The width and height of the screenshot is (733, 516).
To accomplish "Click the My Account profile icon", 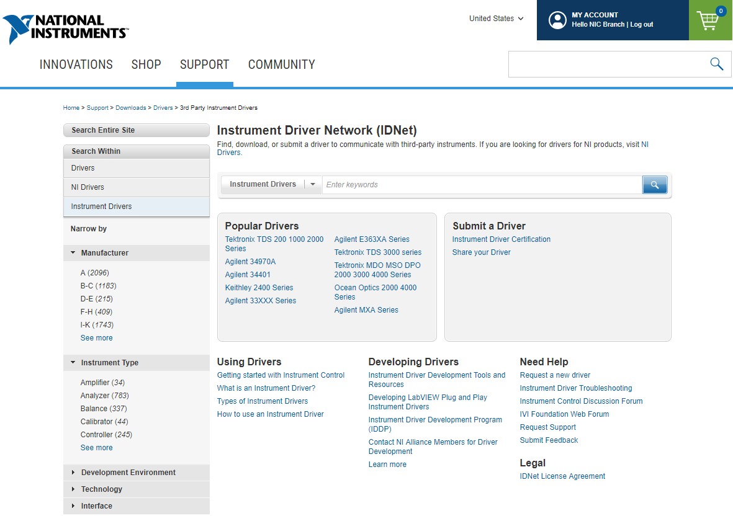I will tap(557, 20).
